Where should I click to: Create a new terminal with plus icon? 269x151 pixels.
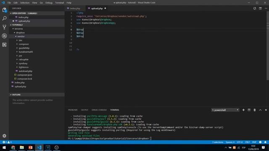pos(243,110)
